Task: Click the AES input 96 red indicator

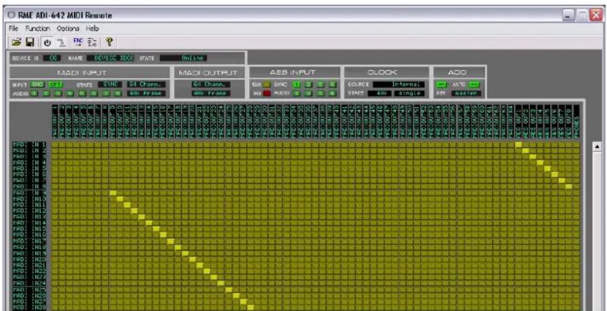Action: [x=267, y=93]
